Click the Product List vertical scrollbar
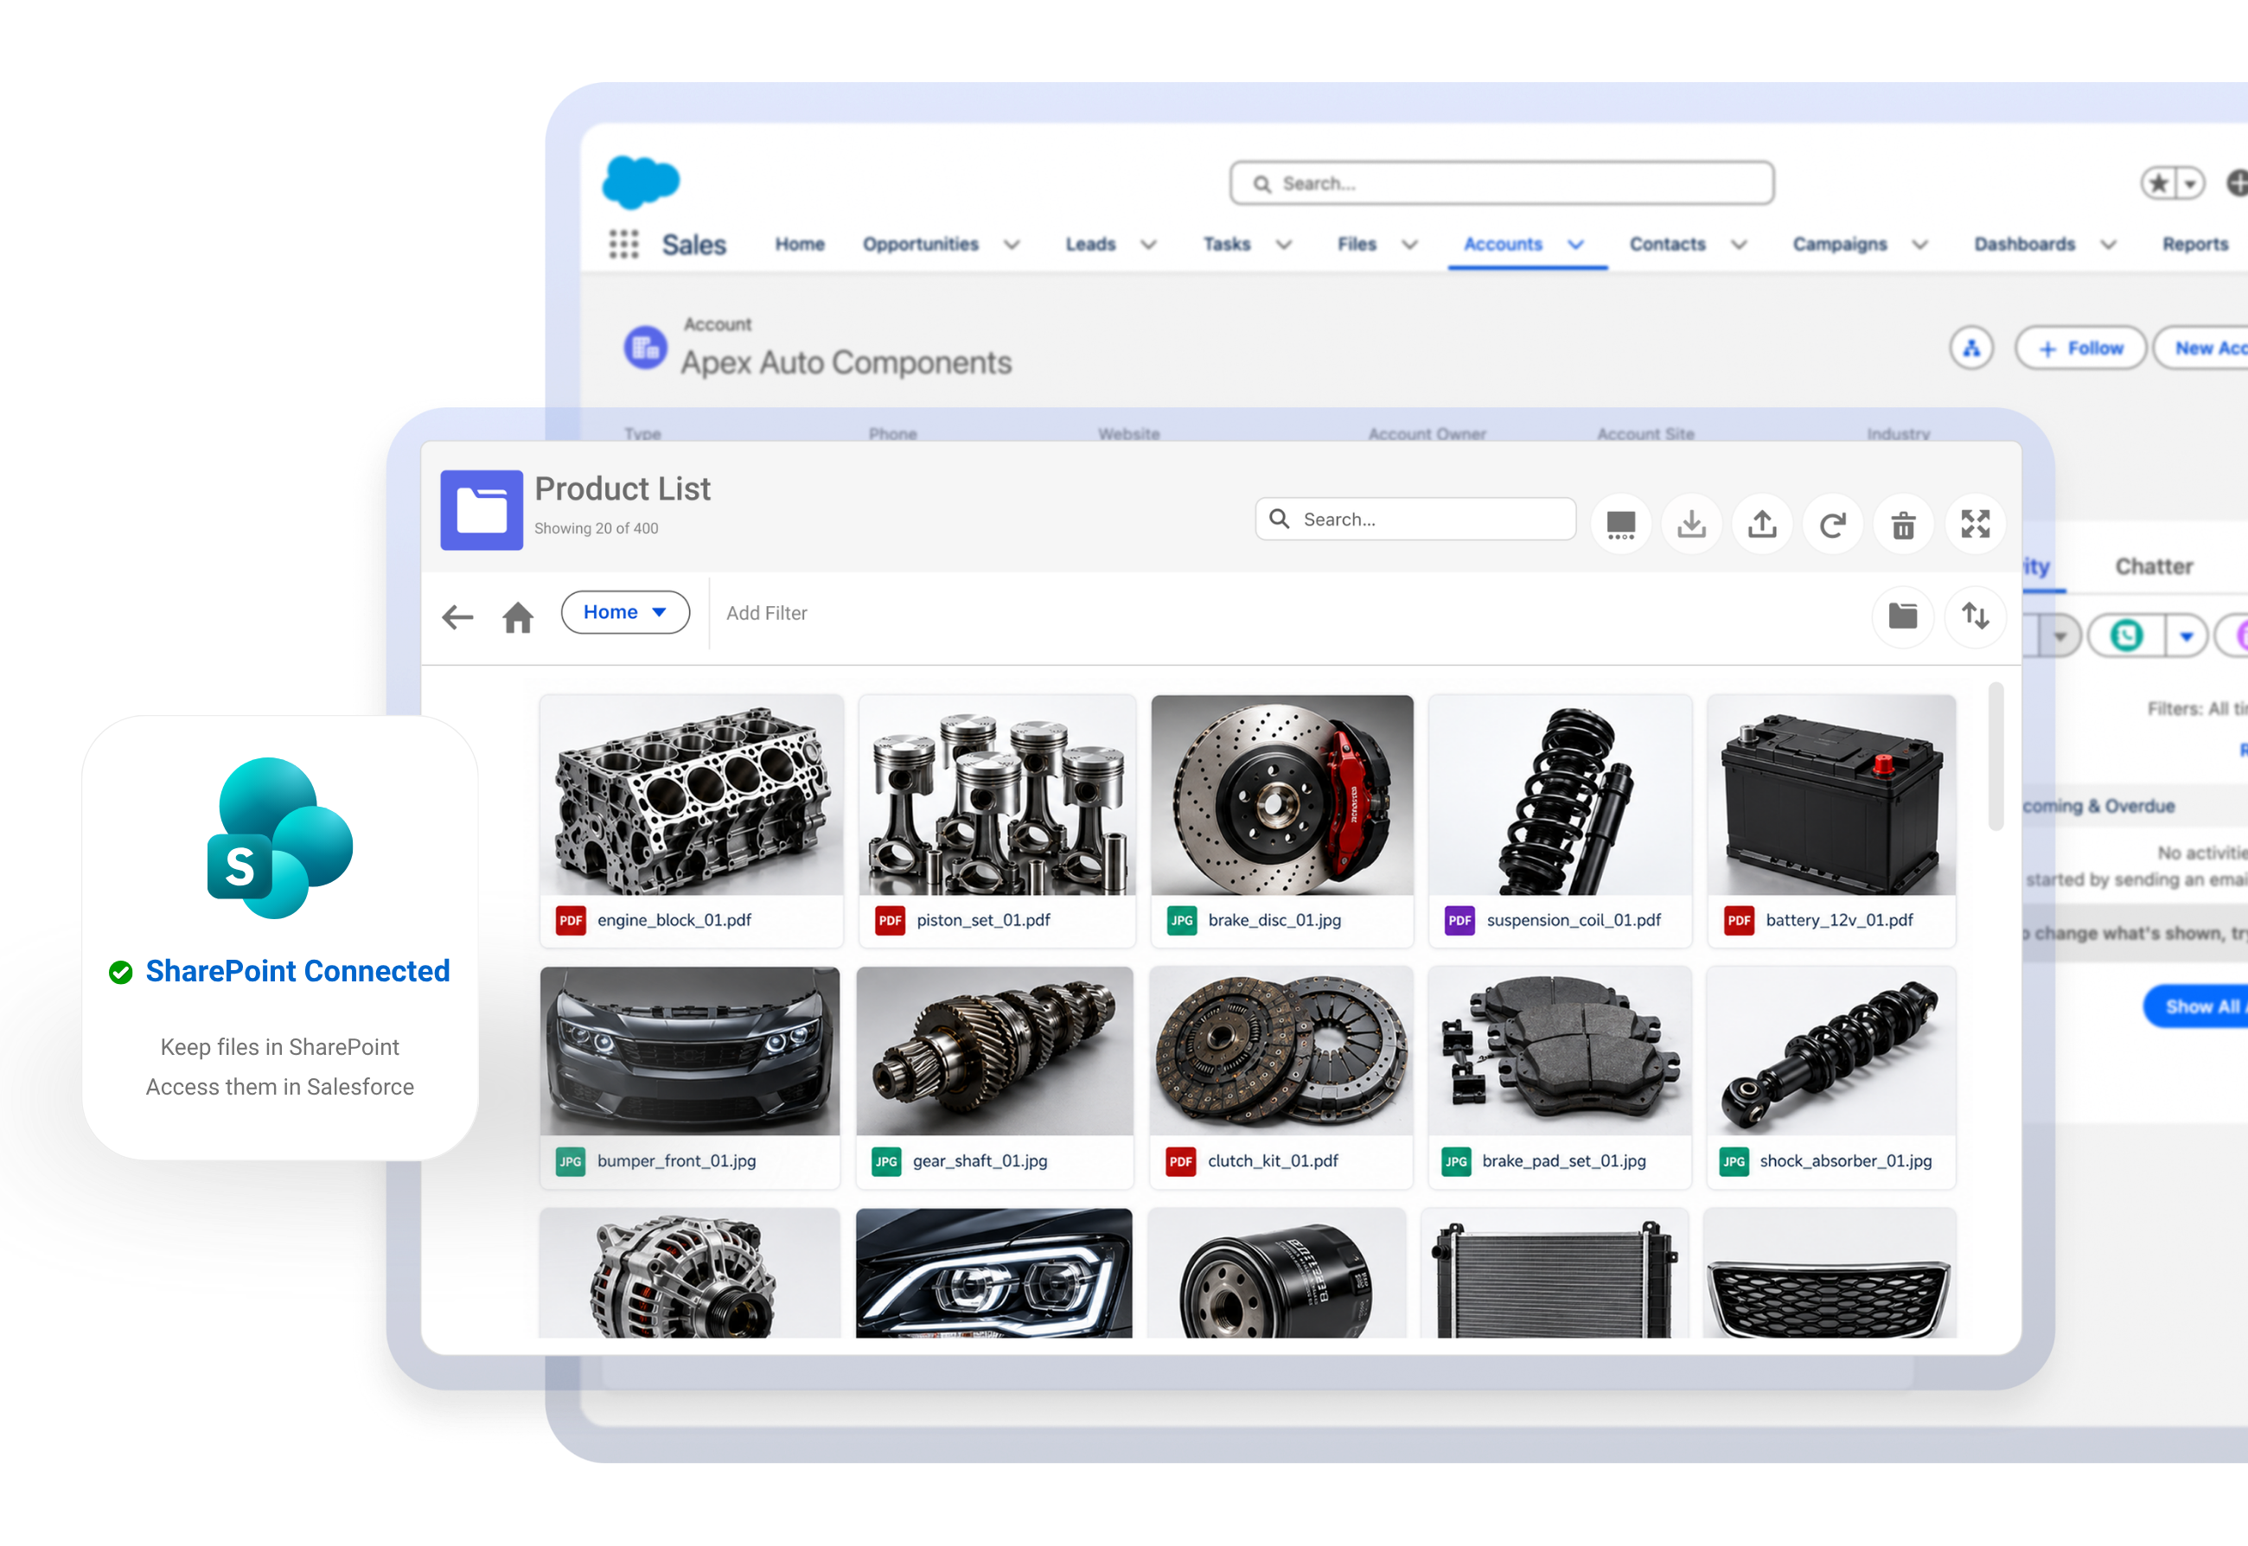 click(1996, 757)
